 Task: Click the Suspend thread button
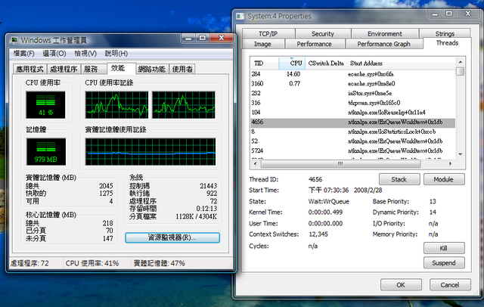pos(444,263)
